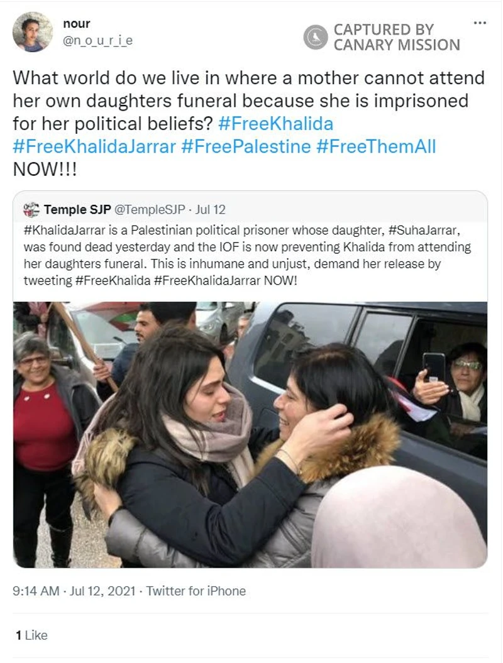Screen dimensions: 503x663
Task: Open the Temple SJP quoted account name
Action: (77, 210)
